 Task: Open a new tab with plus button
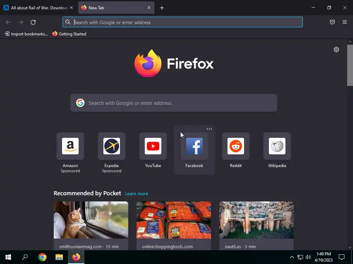click(x=162, y=8)
